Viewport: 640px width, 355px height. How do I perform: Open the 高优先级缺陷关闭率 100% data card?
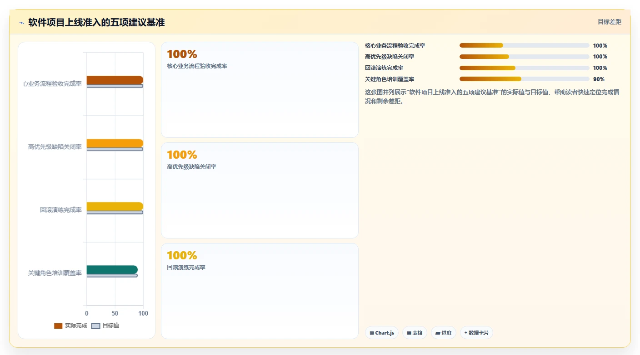pos(260,190)
